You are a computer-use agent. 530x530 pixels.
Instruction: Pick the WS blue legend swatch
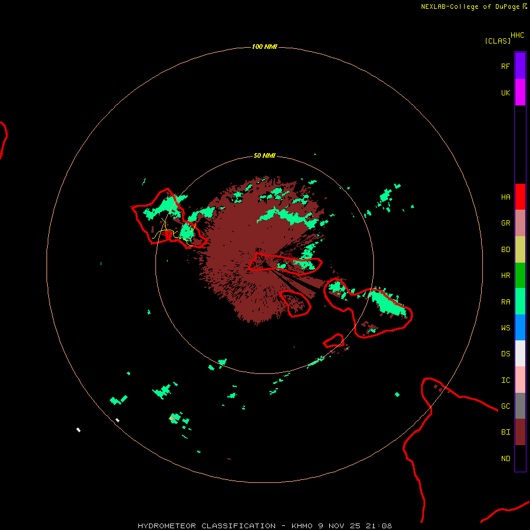coord(520,327)
